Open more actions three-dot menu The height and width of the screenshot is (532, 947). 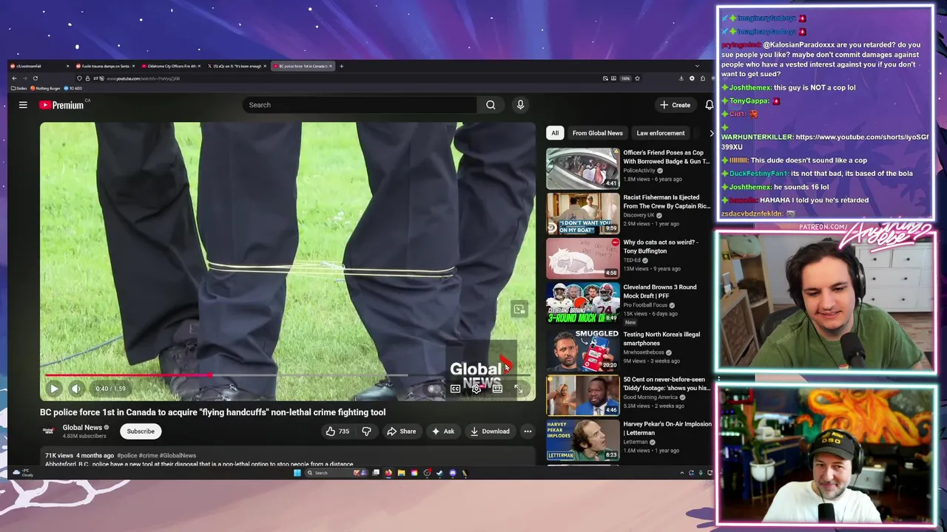point(528,432)
